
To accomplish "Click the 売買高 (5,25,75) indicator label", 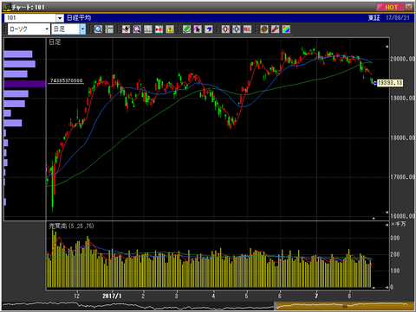I will [71, 226].
